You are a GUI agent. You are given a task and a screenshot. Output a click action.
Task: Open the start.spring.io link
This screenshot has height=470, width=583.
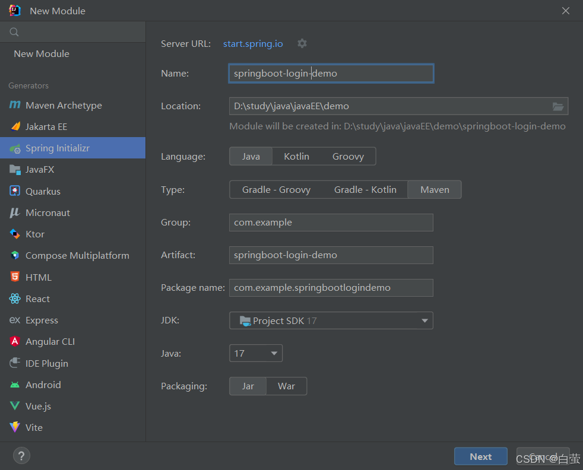[253, 44]
